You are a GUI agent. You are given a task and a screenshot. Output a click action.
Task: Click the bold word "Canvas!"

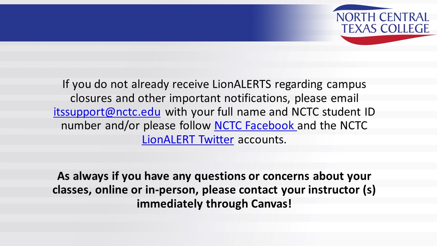(271, 204)
